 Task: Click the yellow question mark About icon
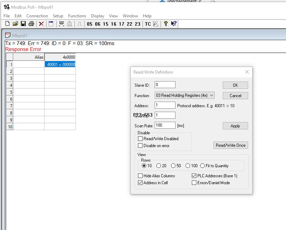point(166,24)
